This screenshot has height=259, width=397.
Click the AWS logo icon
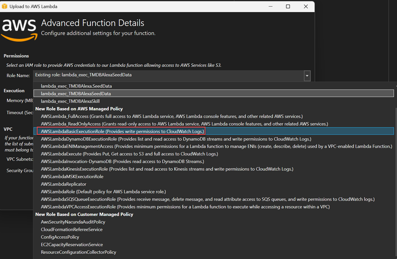(x=19, y=29)
